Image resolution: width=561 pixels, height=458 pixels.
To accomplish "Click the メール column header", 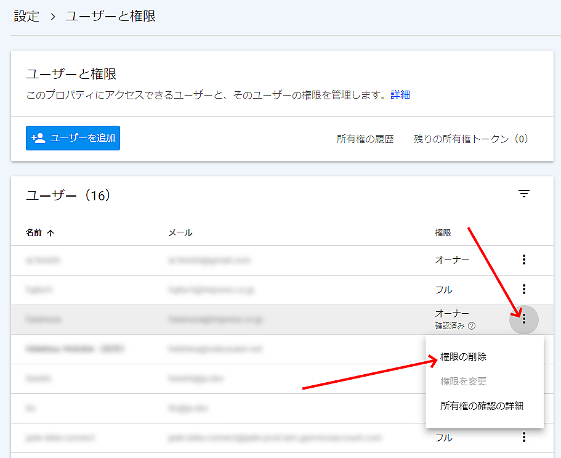I will (180, 233).
